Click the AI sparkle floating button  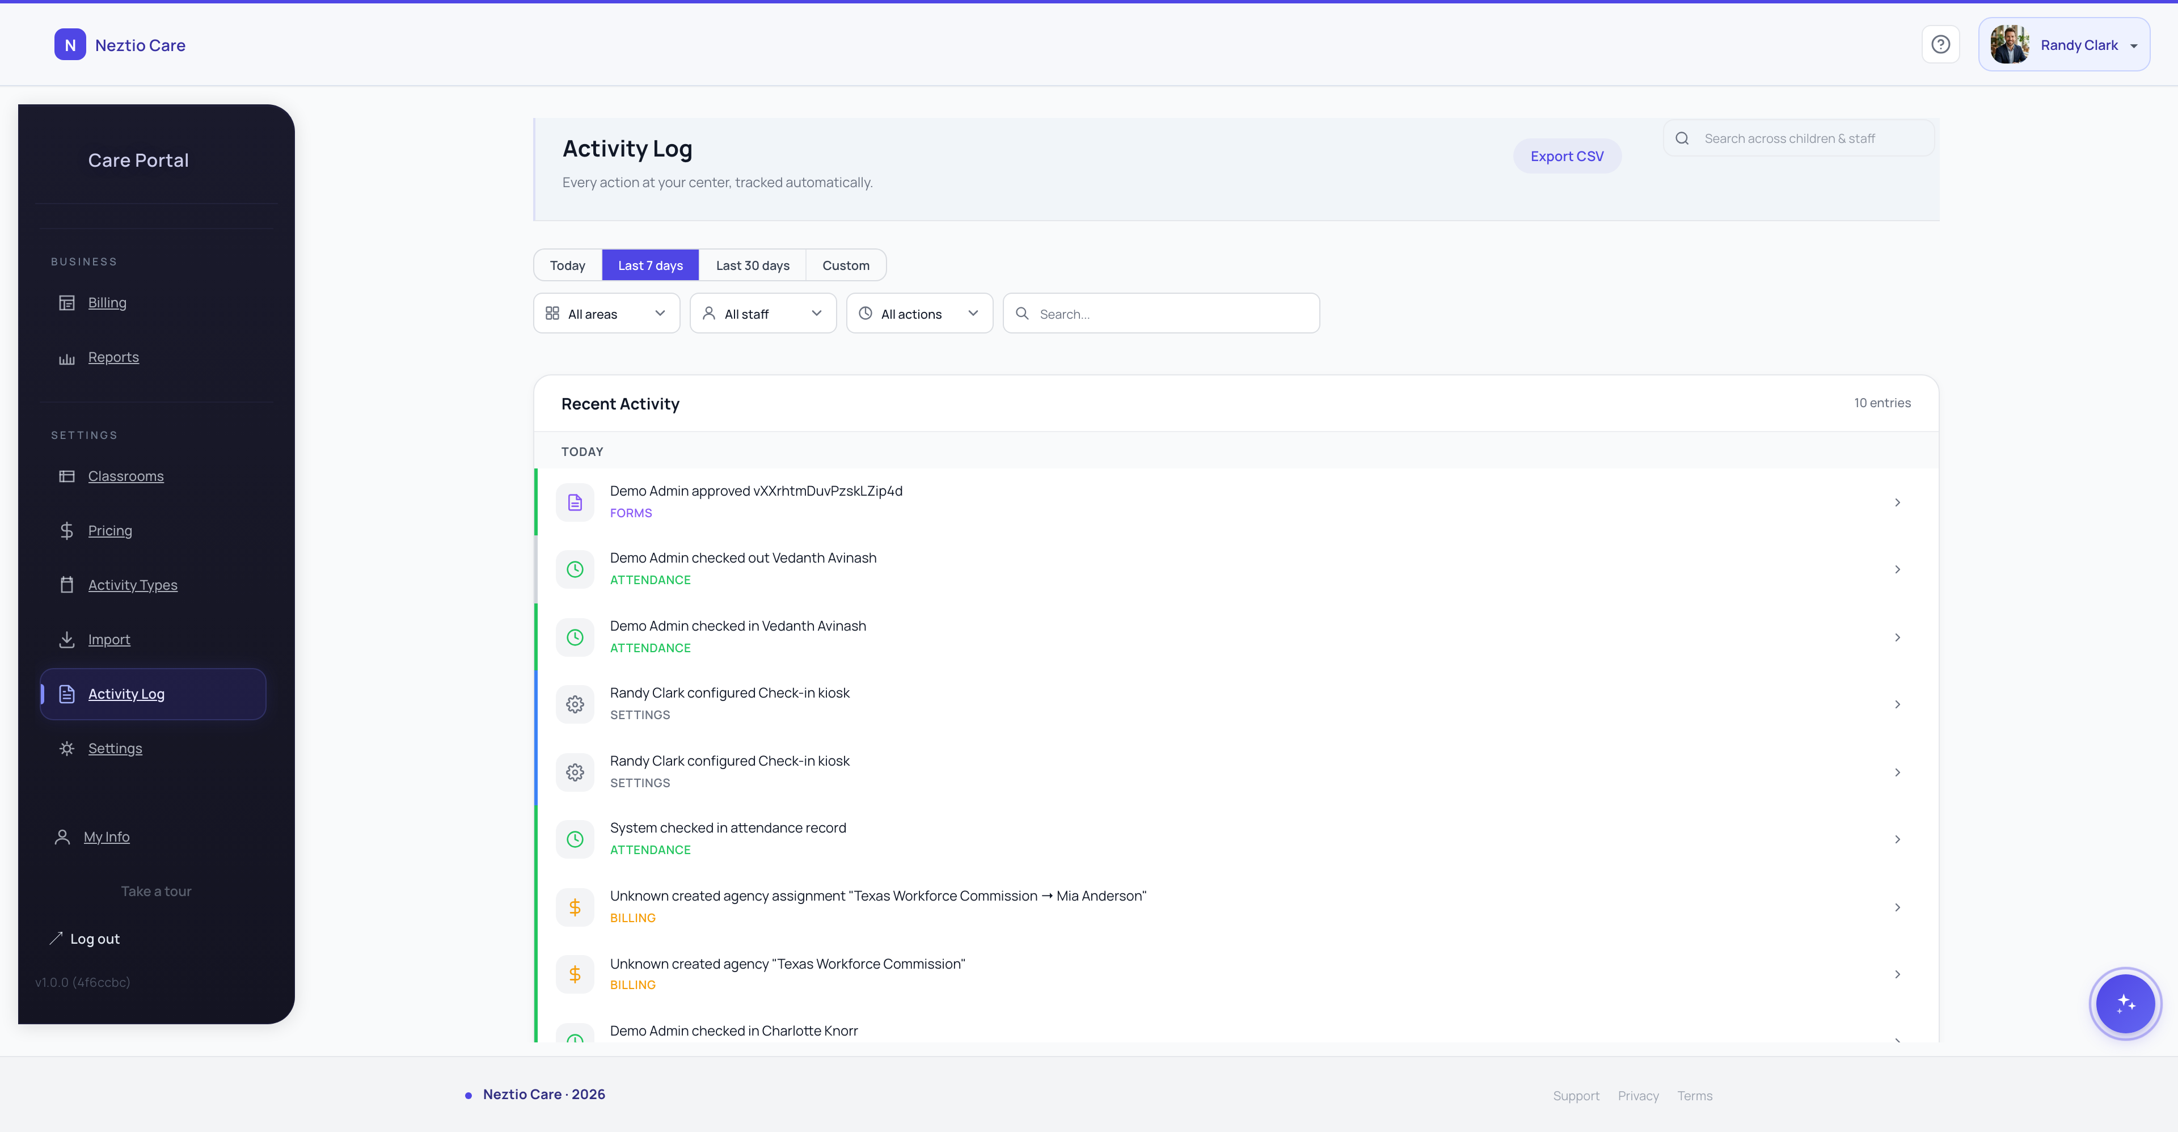point(2125,1003)
